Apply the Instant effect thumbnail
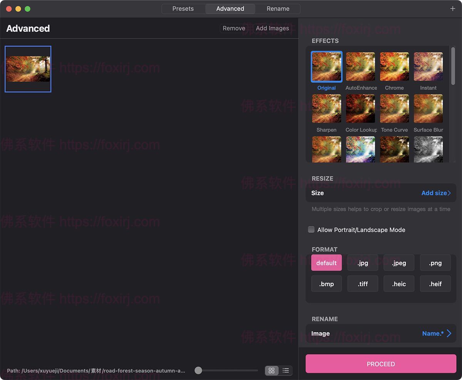The image size is (462, 380). pyautogui.click(x=428, y=67)
